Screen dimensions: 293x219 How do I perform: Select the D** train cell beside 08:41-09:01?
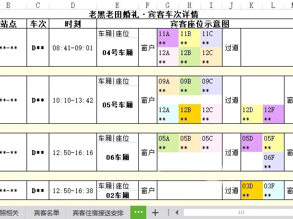(38, 48)
